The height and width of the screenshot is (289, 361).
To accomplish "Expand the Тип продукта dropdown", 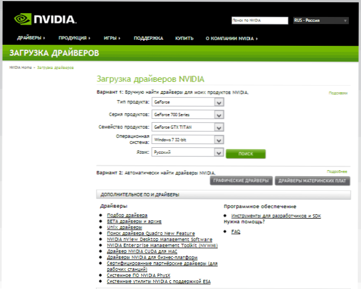I will (188, 102).
